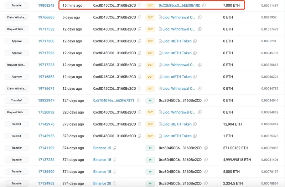
Task: Open block 19808248 details
Action: [46, 6]
